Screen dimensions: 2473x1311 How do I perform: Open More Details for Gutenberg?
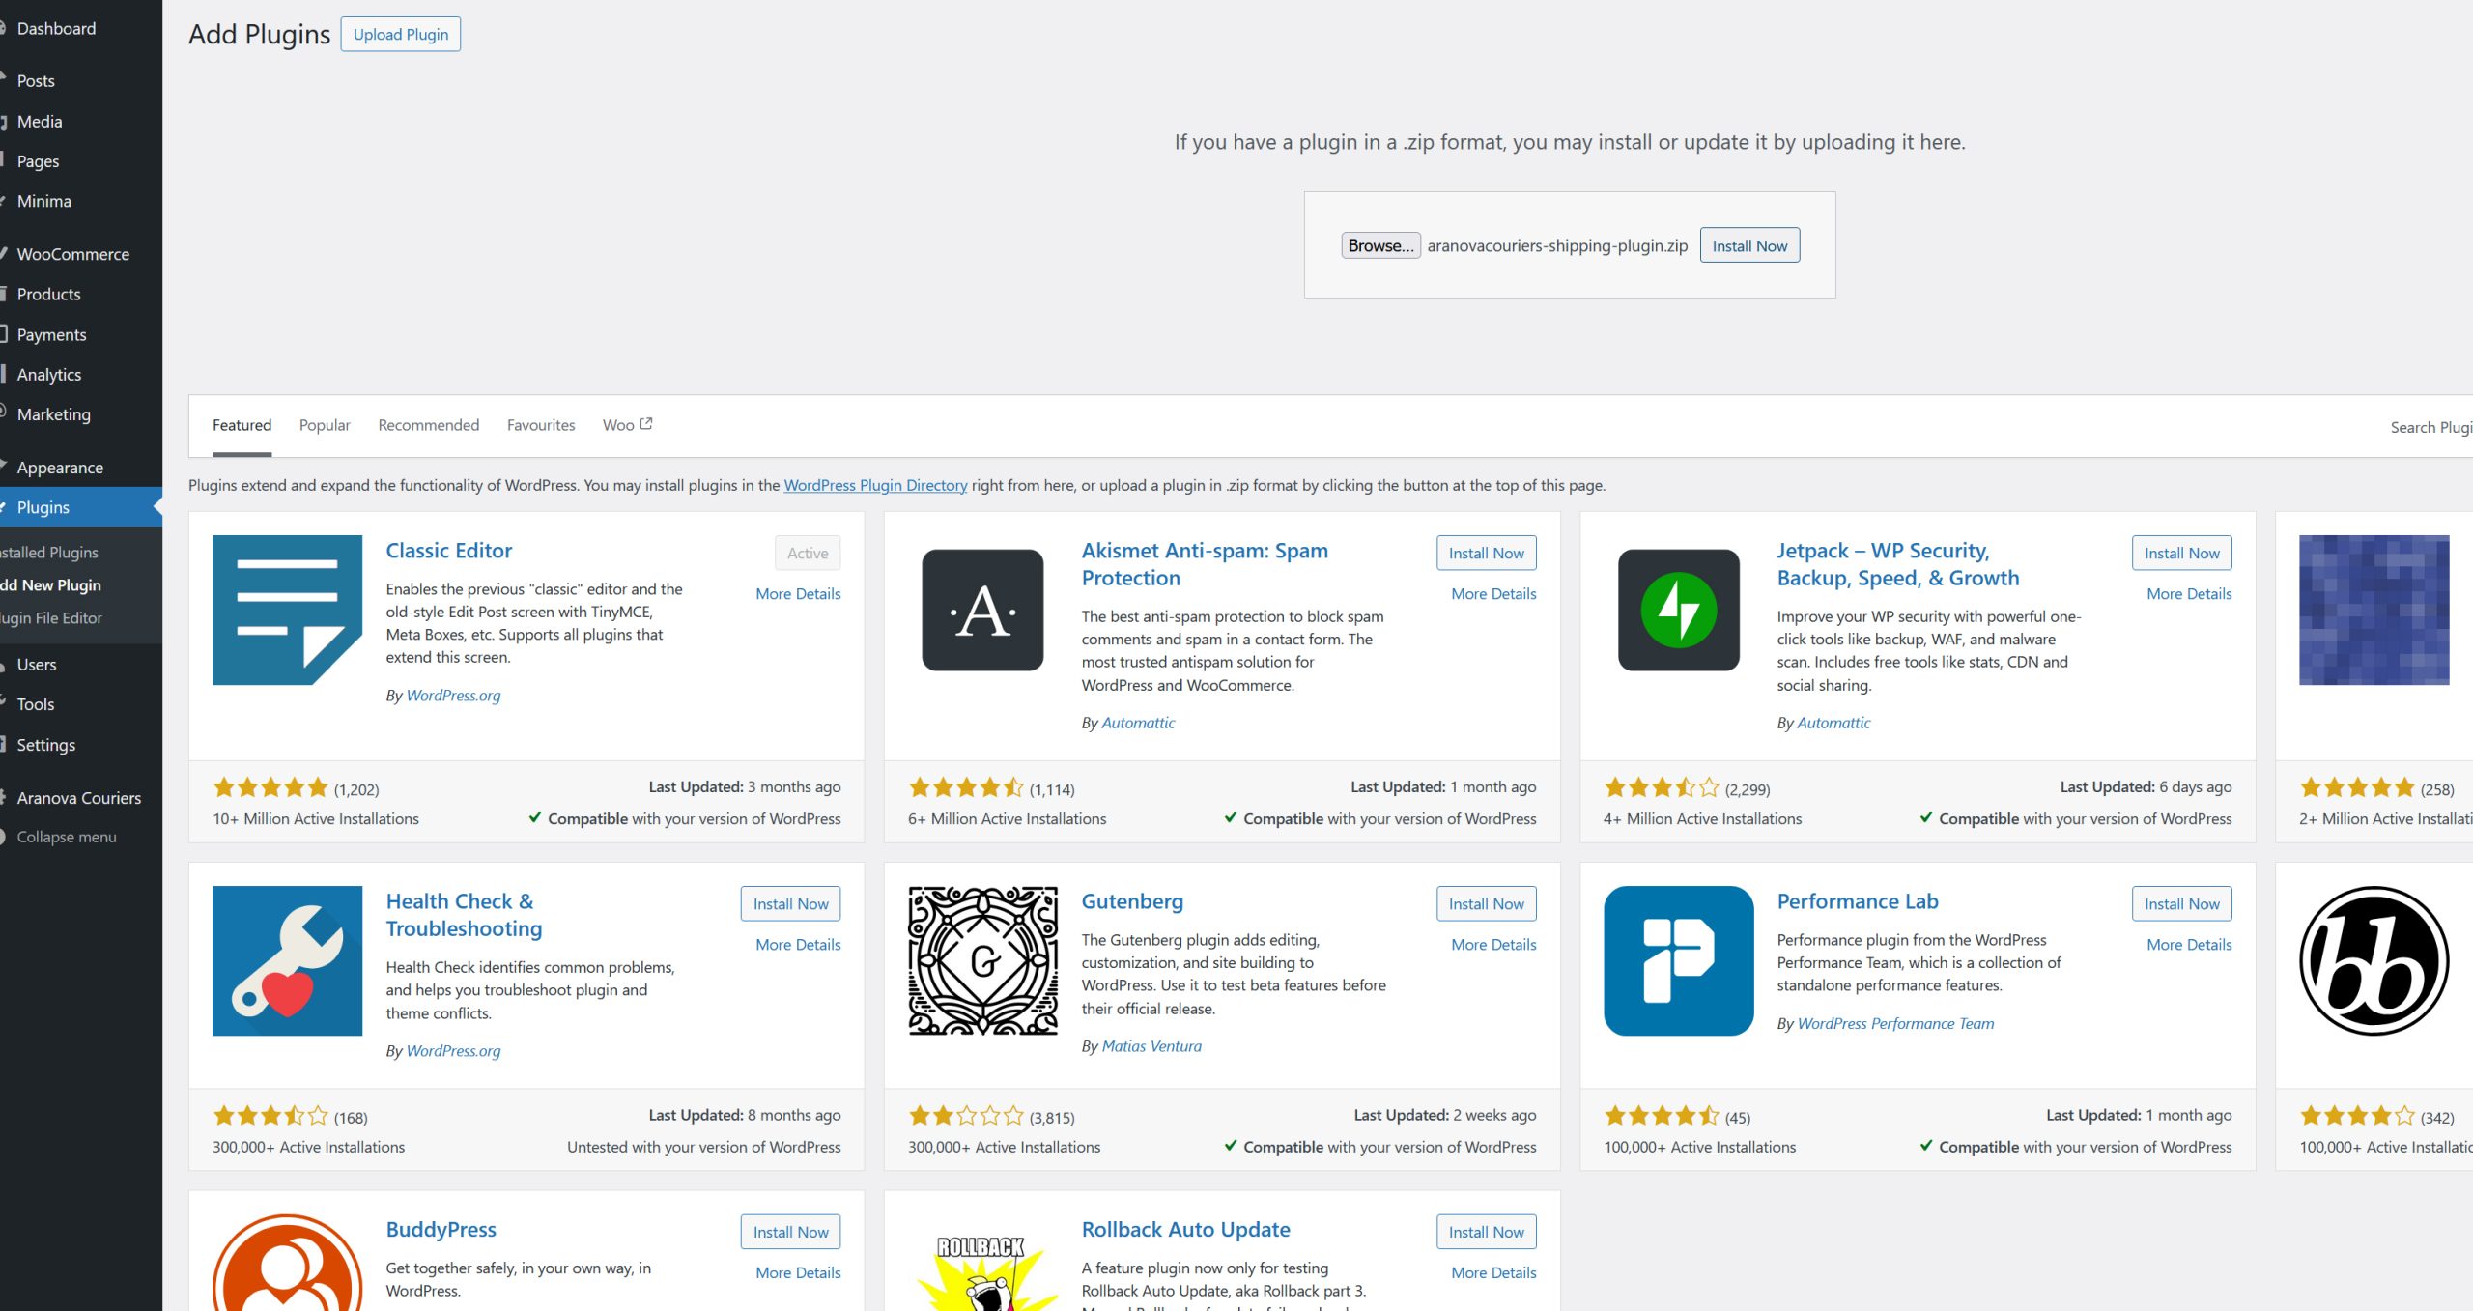[1493, 944]
